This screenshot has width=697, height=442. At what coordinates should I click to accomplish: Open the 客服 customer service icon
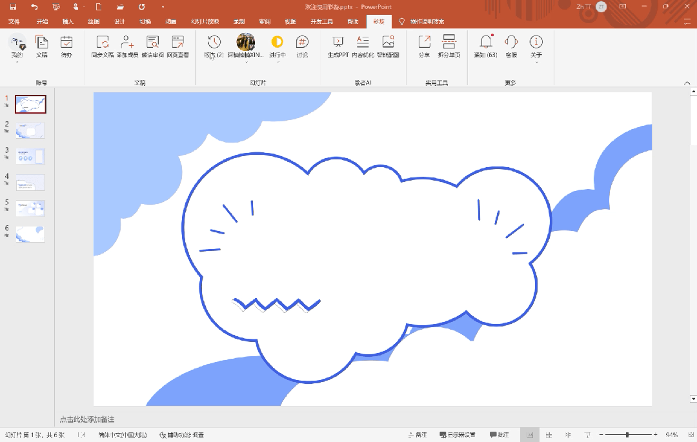tap(511, 46)
